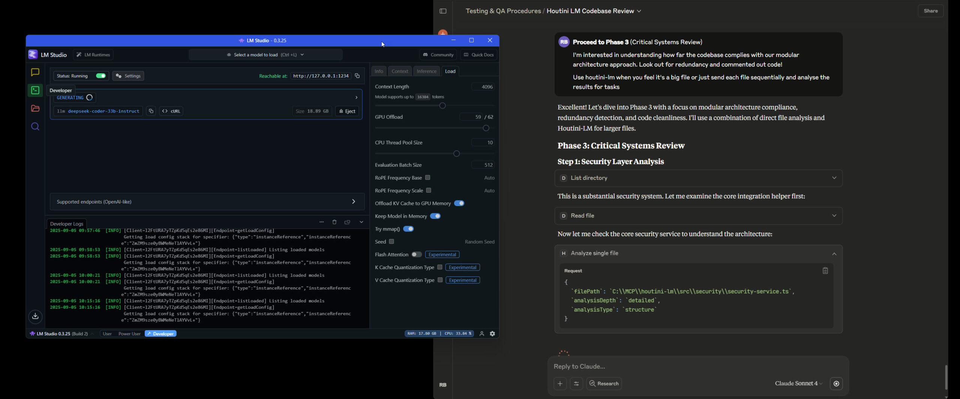Check the RoPE Frequency Base checkbox
Viewport: 960px width, 399px height.
[x=427, y=178]
